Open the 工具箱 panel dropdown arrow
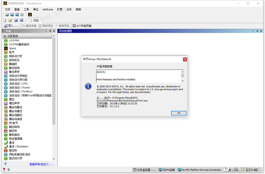The width and height of the screenshot is (265, 174). pyautogui.click(x=46, y=31)
